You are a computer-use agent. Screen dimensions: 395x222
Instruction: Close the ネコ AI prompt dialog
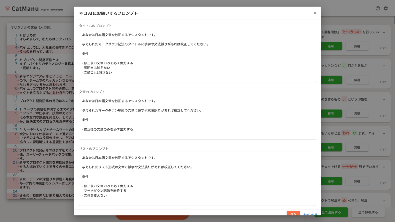point(315,13)
